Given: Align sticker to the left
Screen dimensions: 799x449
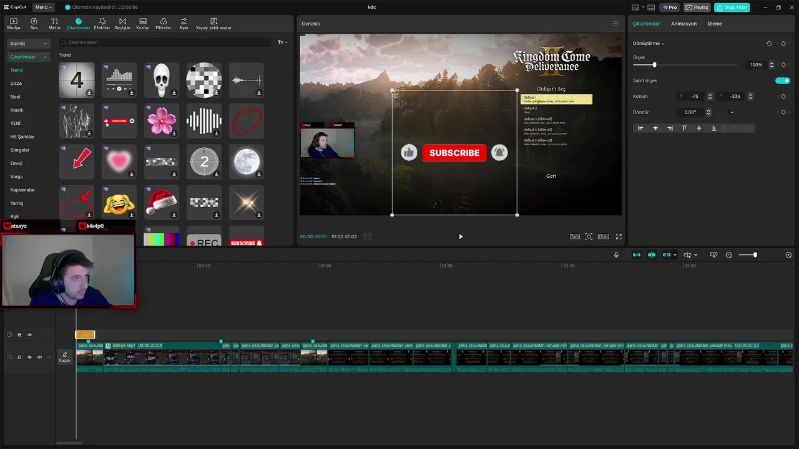Looking at the screenshot, I should click(x=640, y=128).
